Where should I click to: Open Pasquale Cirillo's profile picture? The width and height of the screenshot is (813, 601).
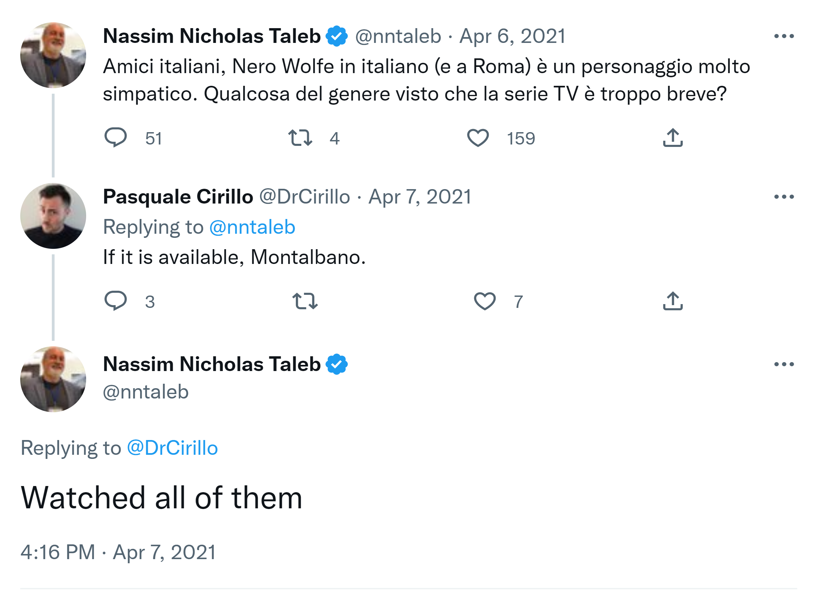coord(53,216)
